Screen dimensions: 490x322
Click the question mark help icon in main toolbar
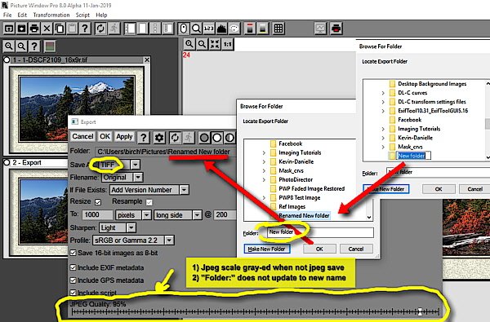click(85, 29)
